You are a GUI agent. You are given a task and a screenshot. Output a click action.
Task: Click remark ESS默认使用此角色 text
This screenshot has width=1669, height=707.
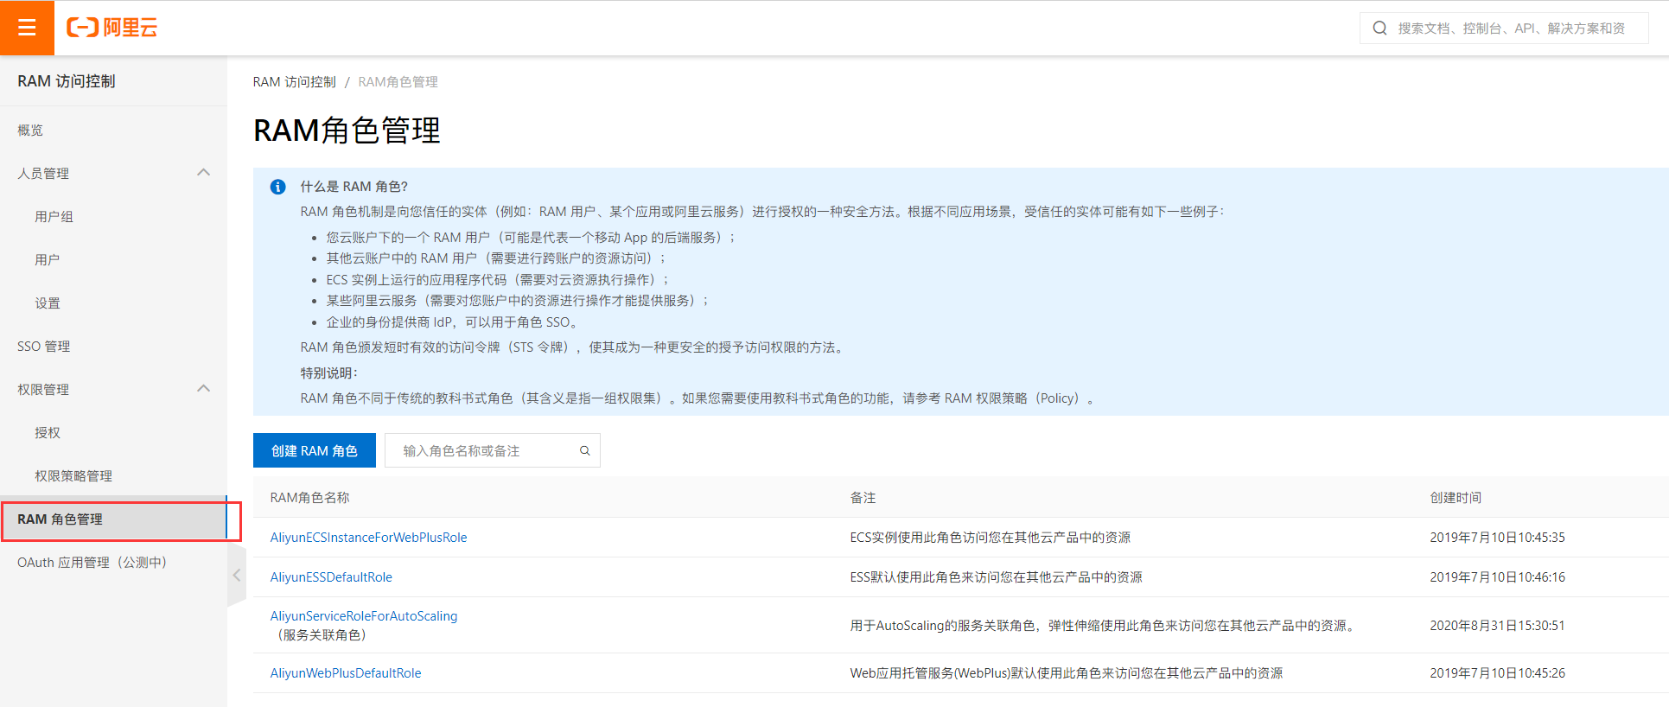pyautogui.click(x=996, y=577)
